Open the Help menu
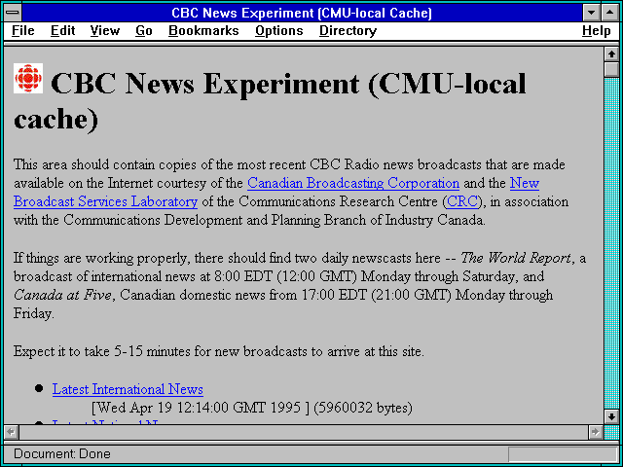This screenshot has width=623, height=467. point(597,31)
